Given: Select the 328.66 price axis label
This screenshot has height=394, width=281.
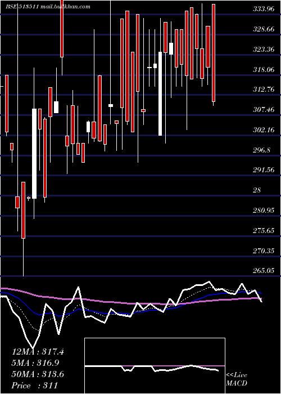Looking at the screenshot, I should click(x=264, y=29).
